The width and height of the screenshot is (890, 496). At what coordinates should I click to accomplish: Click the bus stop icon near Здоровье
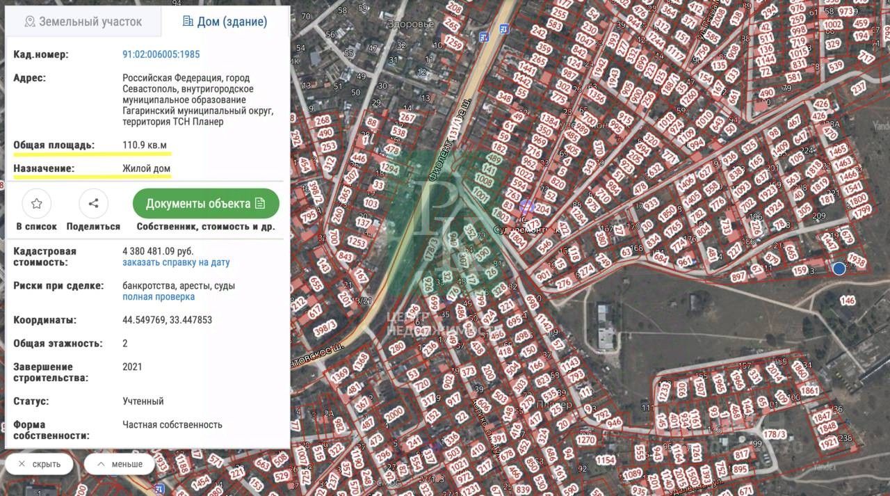coord(485,38)
